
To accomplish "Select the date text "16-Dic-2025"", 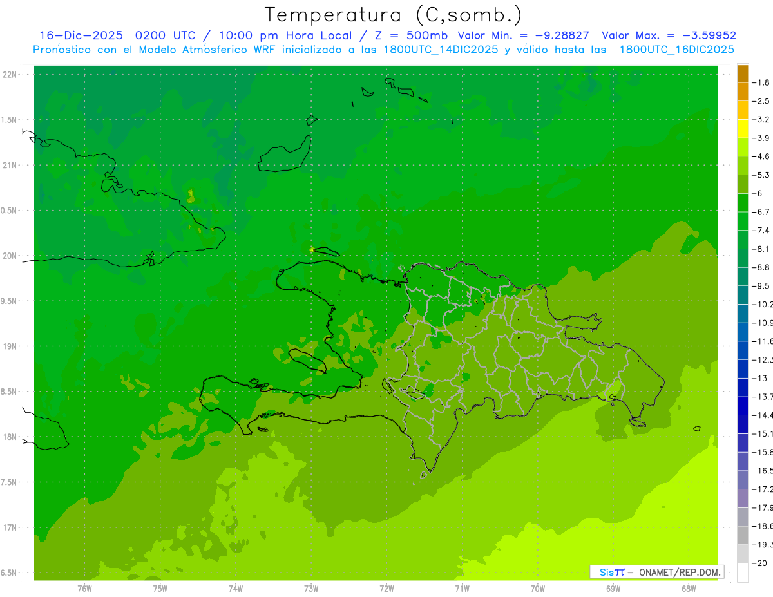I will [x=82, y=36].
